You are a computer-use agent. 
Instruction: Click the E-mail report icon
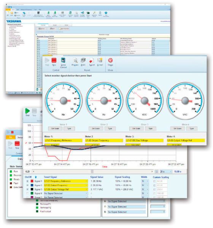coord(100,60)
